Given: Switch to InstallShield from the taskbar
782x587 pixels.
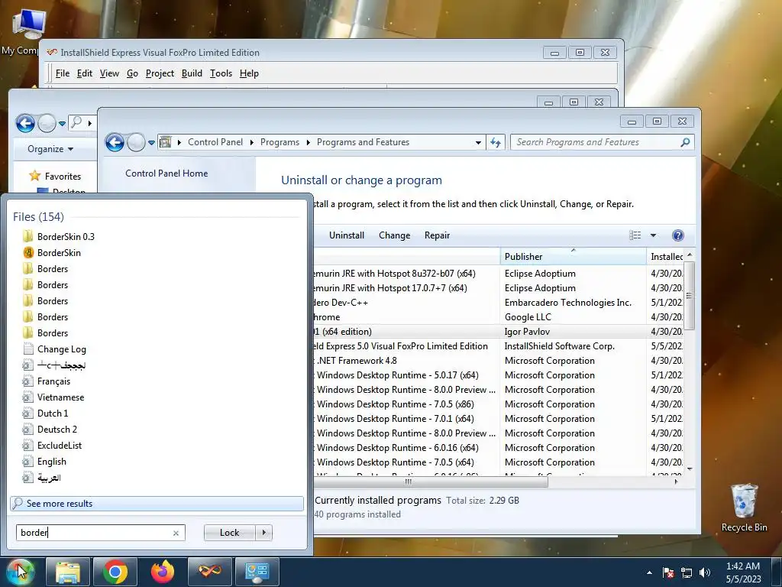Looking at the screenshot, I should [x=210, y=572].
